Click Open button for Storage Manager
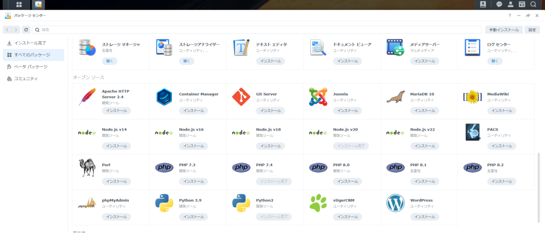Screen dimensions: 545x233 110,61
